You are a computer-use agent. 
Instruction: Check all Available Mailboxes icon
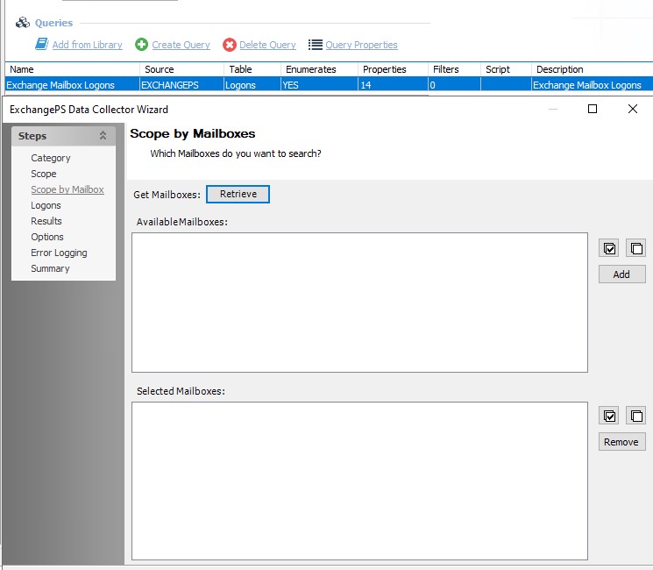click(610, 248)
